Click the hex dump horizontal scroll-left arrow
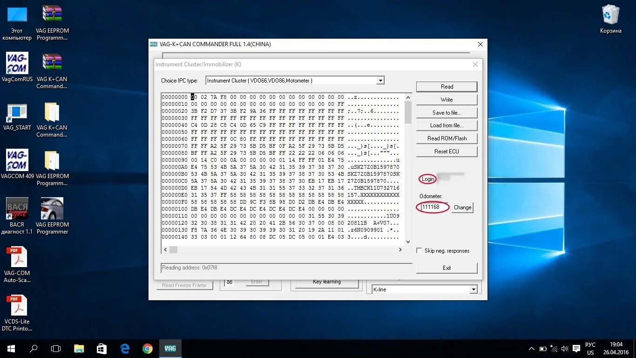 165,250
